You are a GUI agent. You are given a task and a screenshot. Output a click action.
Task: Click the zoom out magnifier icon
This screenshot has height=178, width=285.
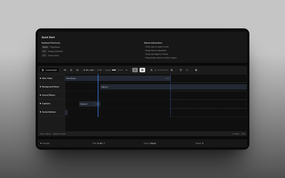point(151,70)
